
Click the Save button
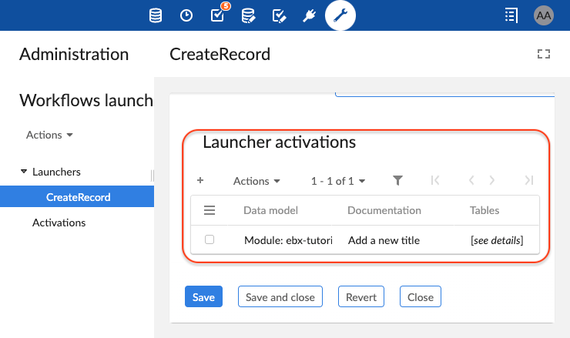coord(203,297)
